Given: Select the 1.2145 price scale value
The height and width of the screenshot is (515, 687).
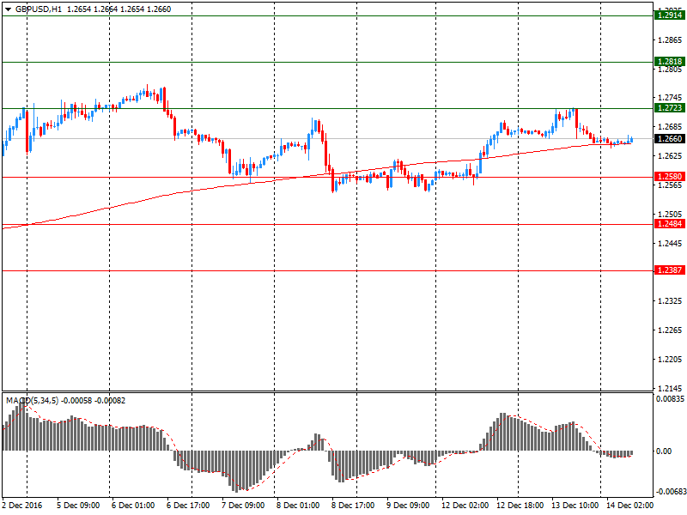Looking at the screenshot, I should click(670, 389).
